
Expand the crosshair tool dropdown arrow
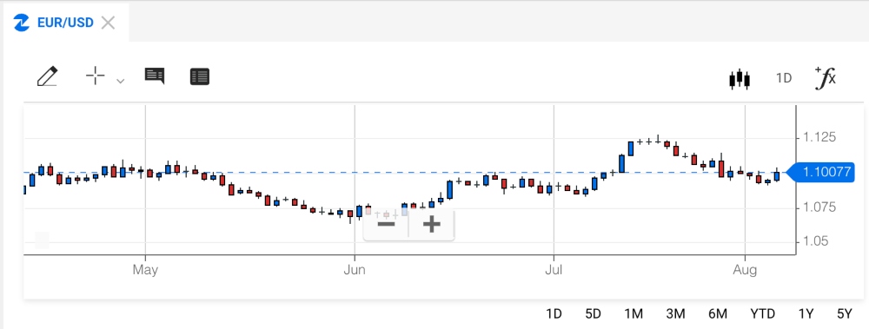[x=120, y=82]
